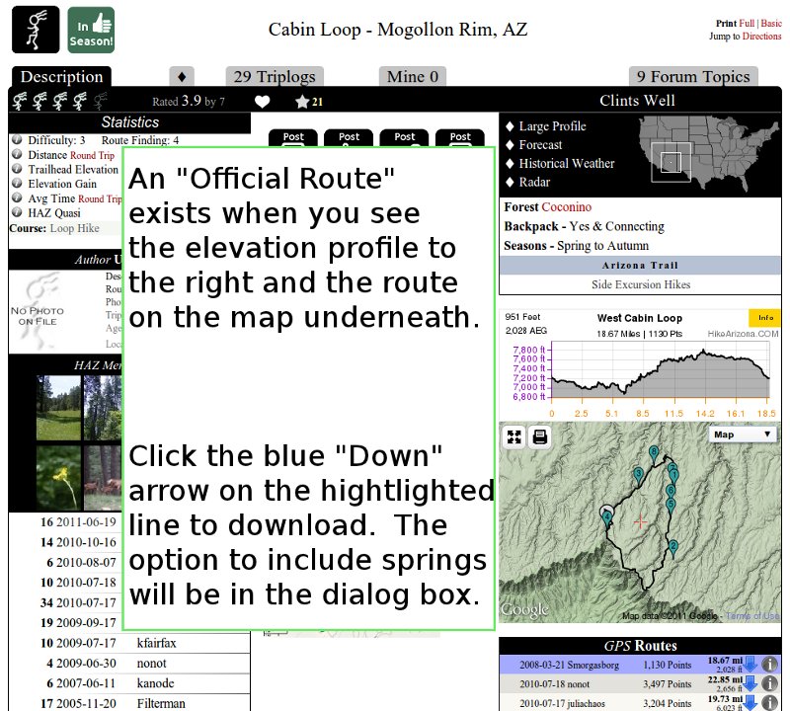Download the Smorgasborg route via blue arrow
The height and width of the screenshot is (711, 790).
tap(750, 665)
